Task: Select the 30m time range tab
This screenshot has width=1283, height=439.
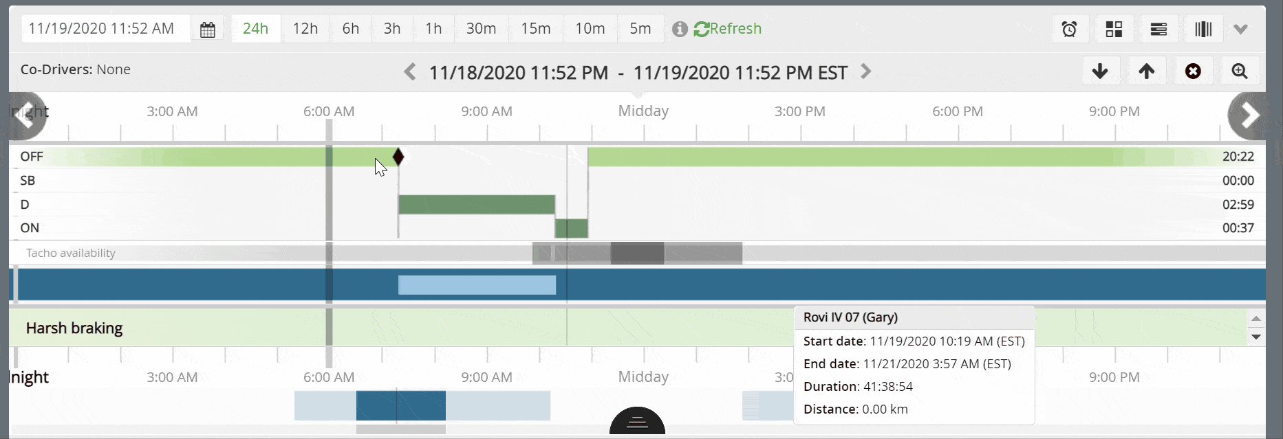Action: coord(481,29)
